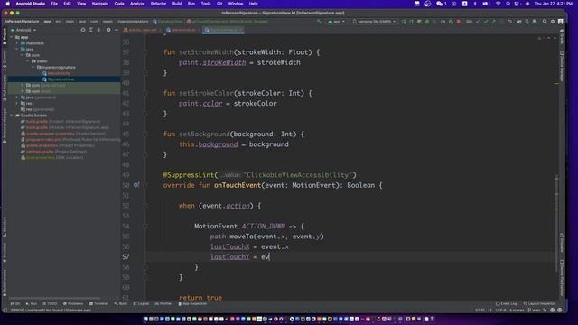Open the Terminal tool window
The image size is (578, 325).
[x=98, y=303]
